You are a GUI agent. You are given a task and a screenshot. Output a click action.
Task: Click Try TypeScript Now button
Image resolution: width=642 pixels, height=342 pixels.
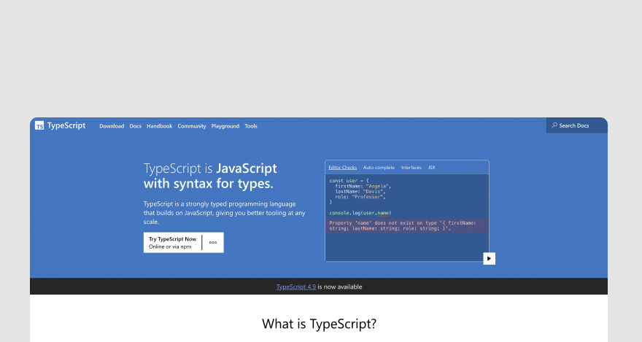tap(183, 243)
